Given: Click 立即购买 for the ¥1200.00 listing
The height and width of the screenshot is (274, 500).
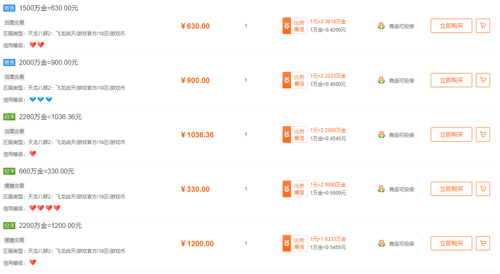Looking at the screenshot, I should tap(451, 243).
